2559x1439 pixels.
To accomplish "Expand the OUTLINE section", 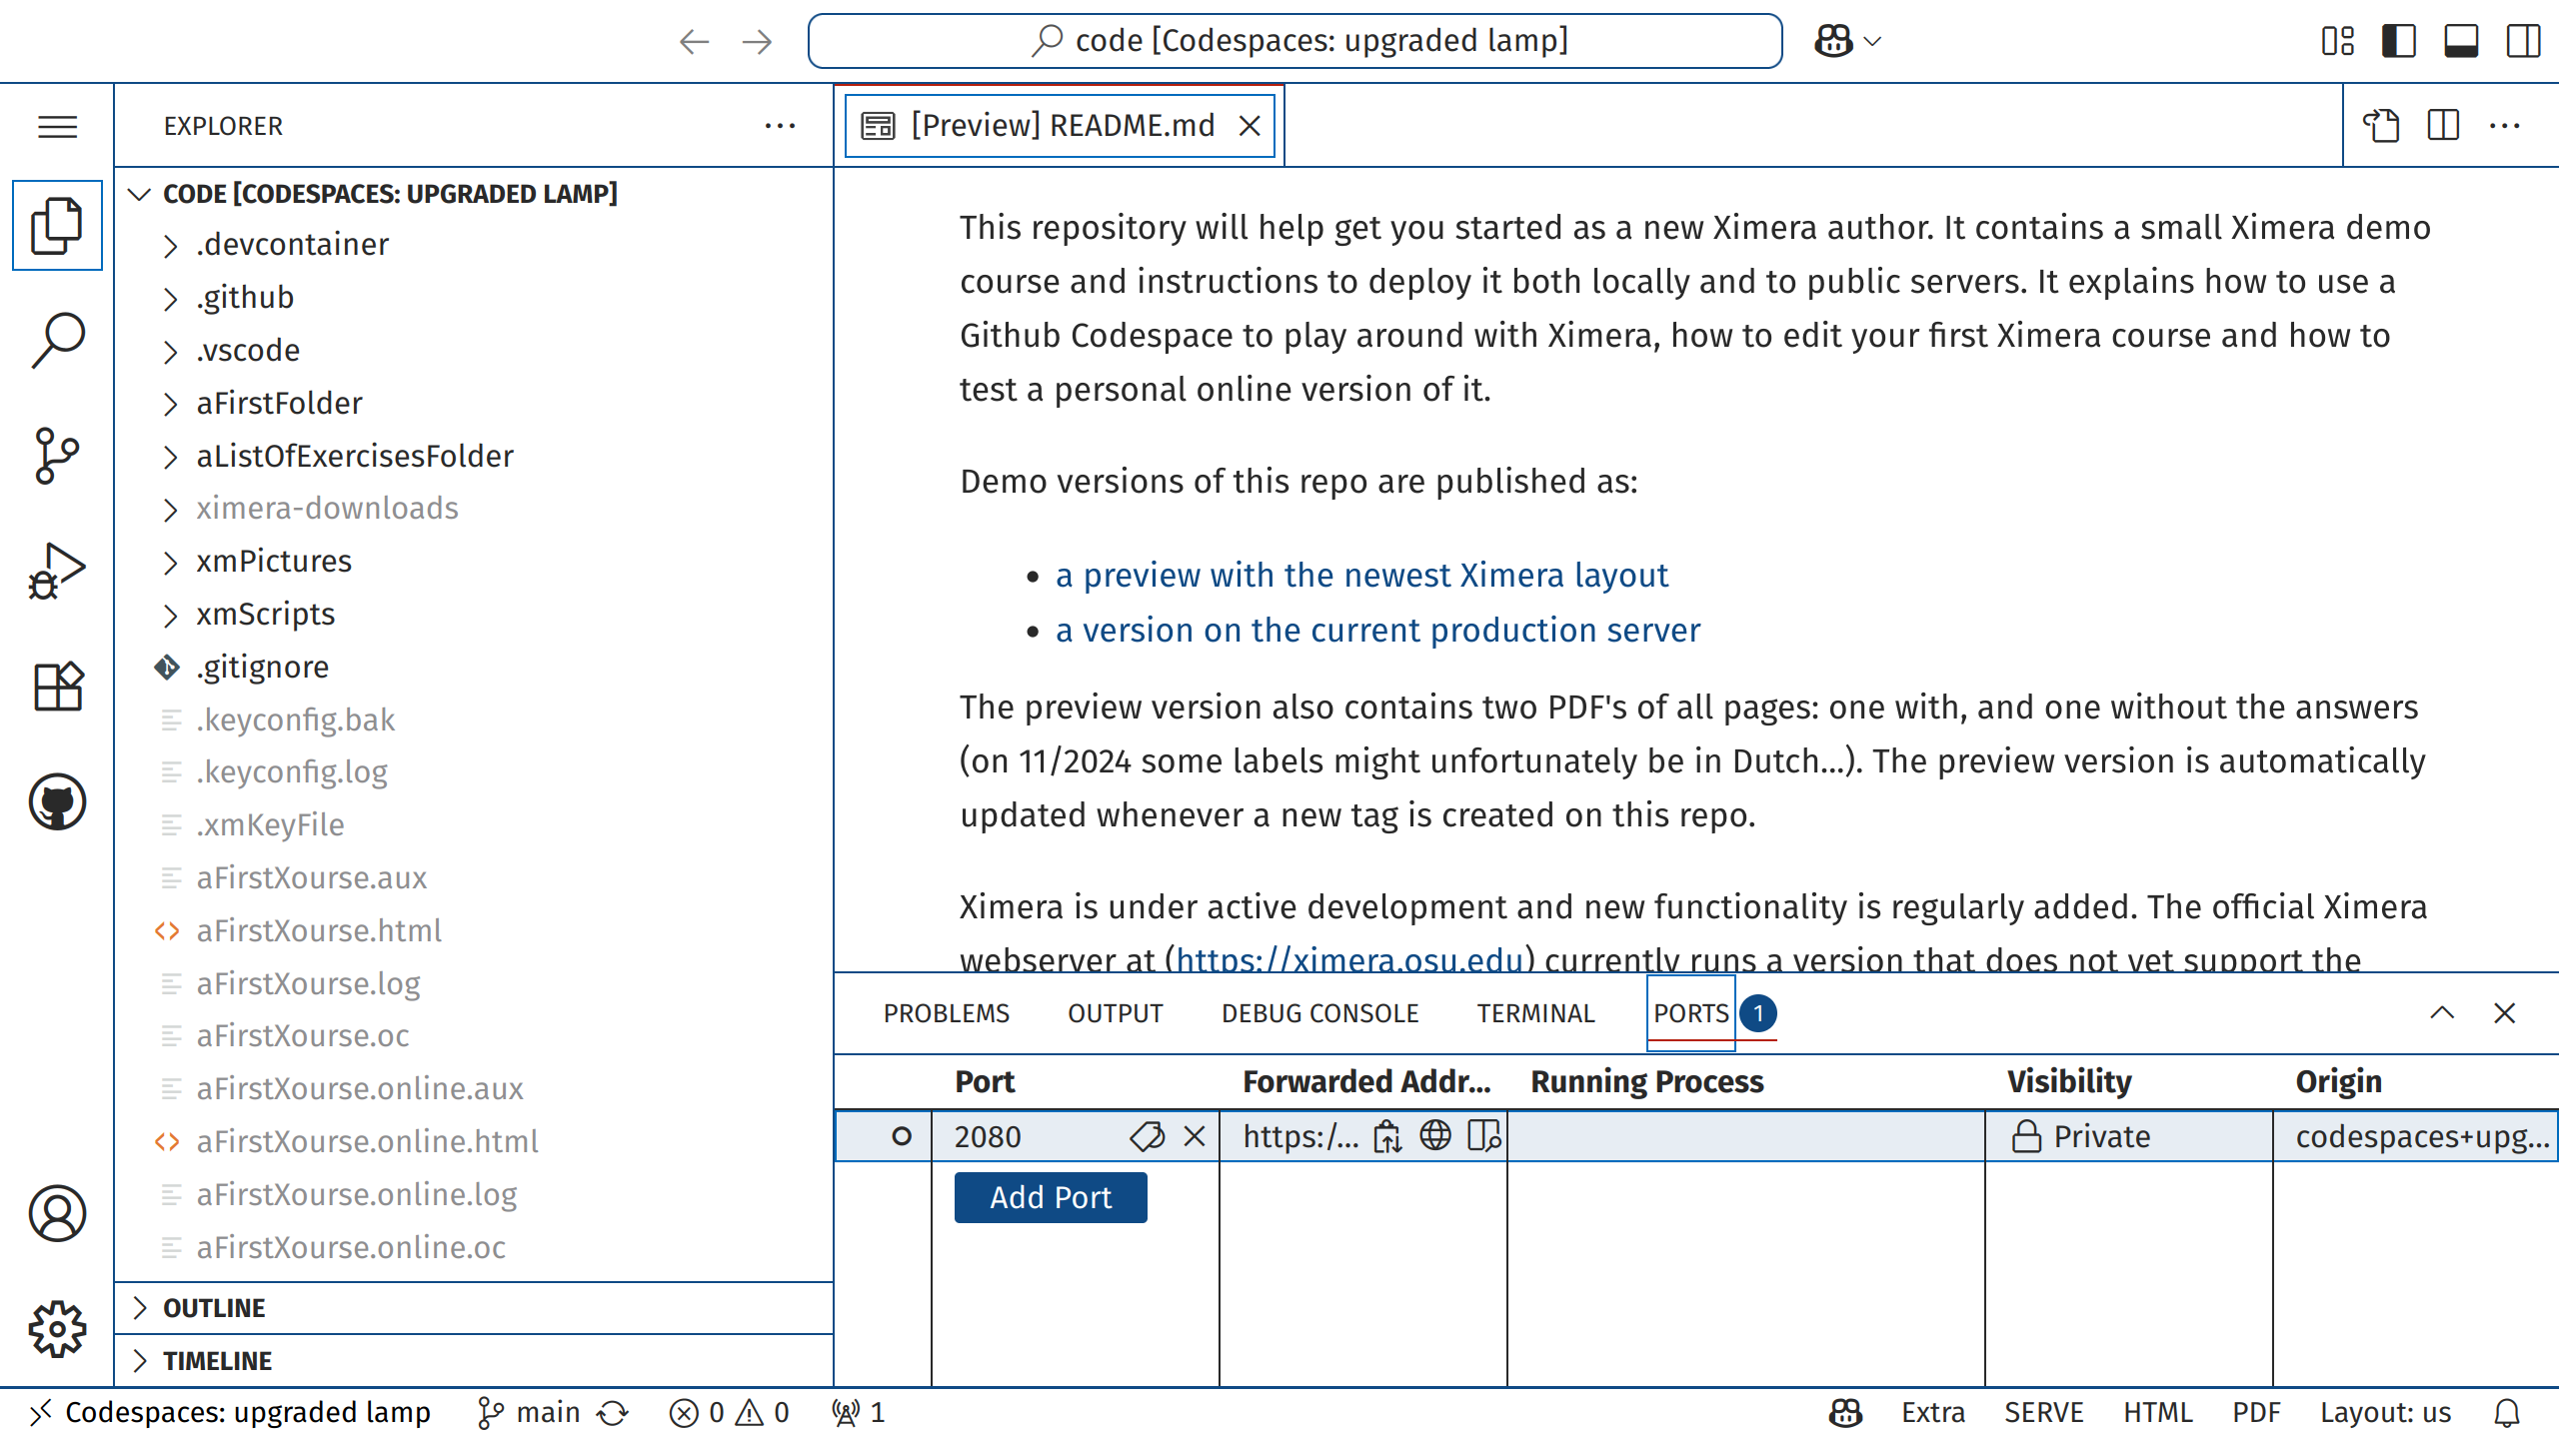I will pyautogui.click(x=214, y=1308).
